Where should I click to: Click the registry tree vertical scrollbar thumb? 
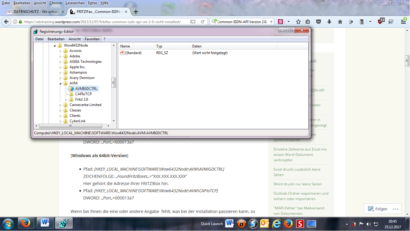(113, 83)
